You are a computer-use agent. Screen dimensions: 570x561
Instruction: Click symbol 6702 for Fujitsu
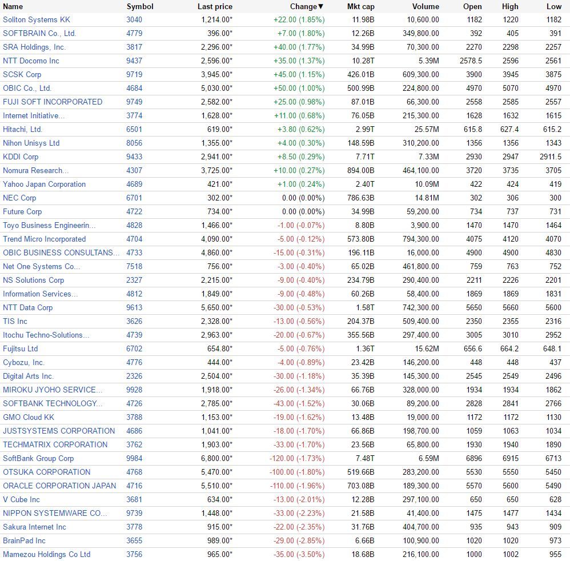coord(134,348)
